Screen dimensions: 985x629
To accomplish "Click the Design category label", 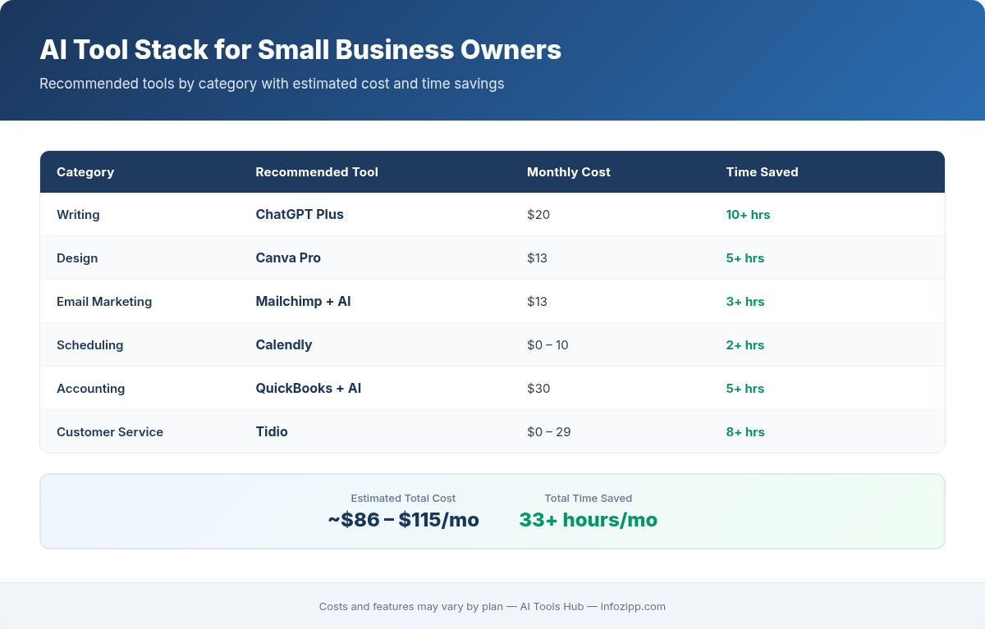I will click(x=77, y=258).
